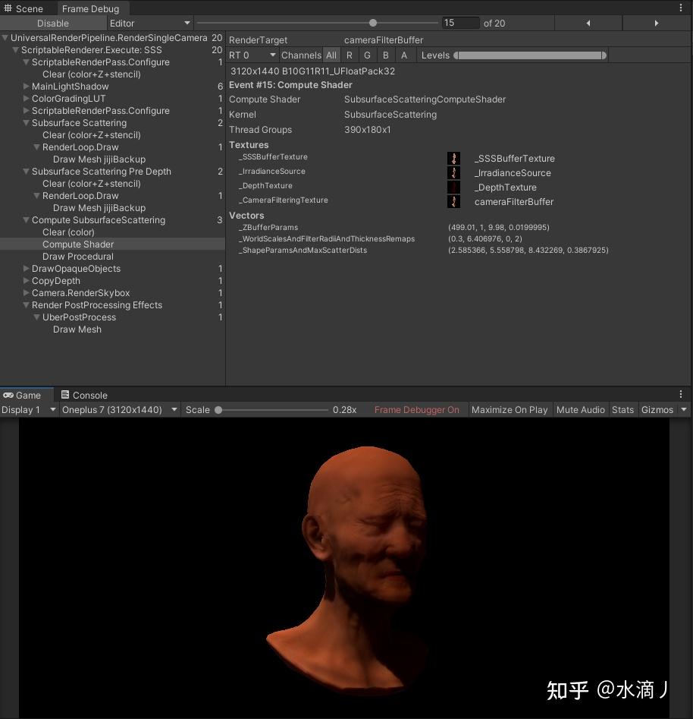Toggle All channels display
Screen dimensions: 693x719
click(331, 55)
